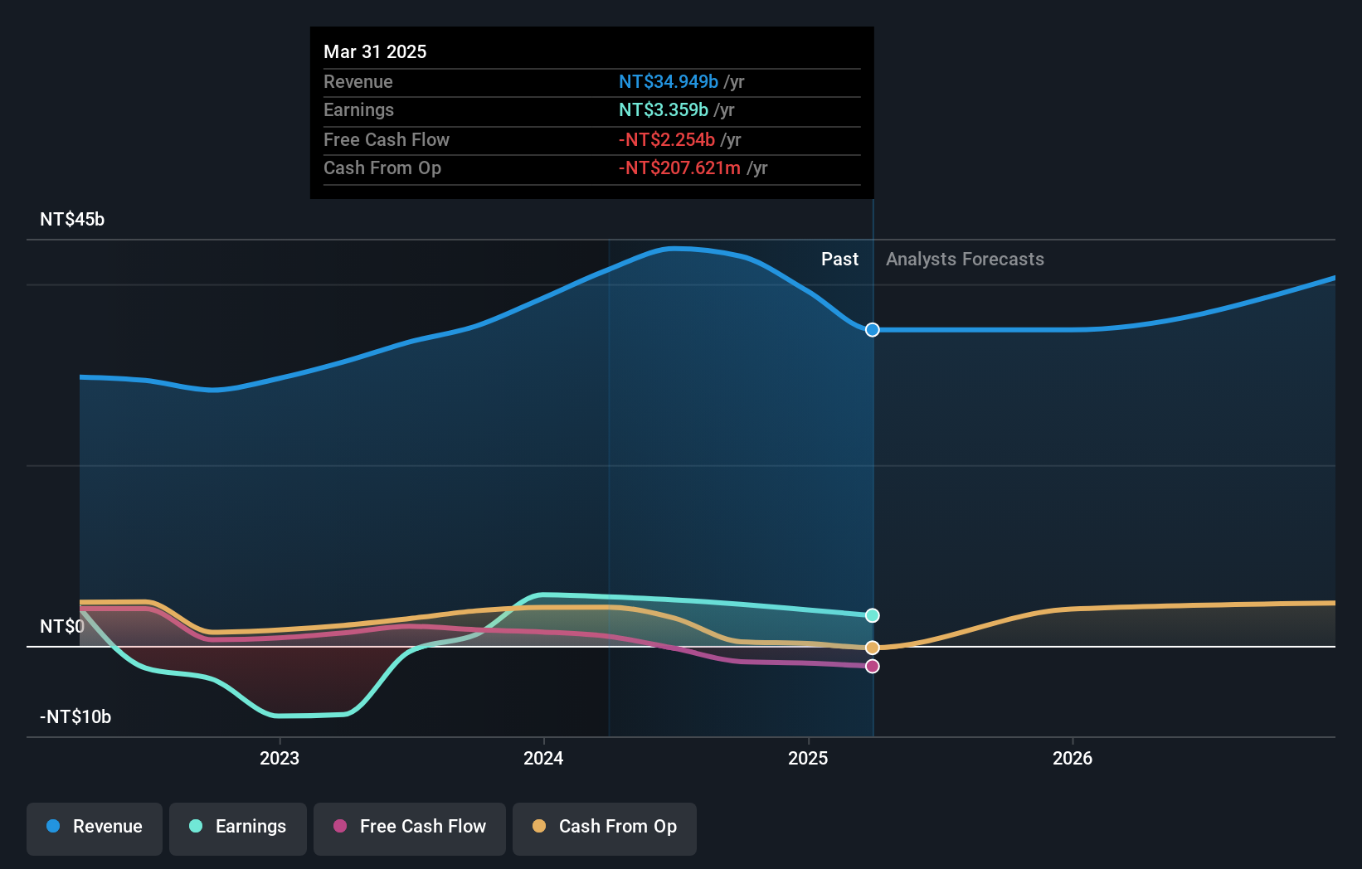This screenshot has width=1362, height=869.
Task: Click the Cash From Op label in tooltip
Action: (x=382, y=167)
